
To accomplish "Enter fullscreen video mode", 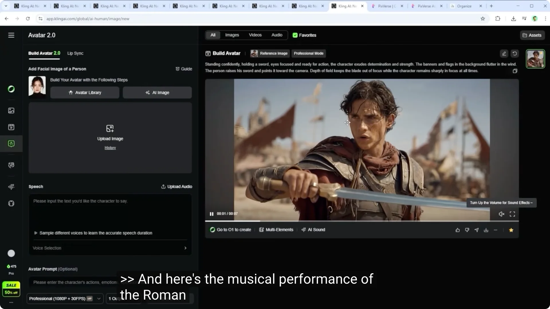I will 512,214.
